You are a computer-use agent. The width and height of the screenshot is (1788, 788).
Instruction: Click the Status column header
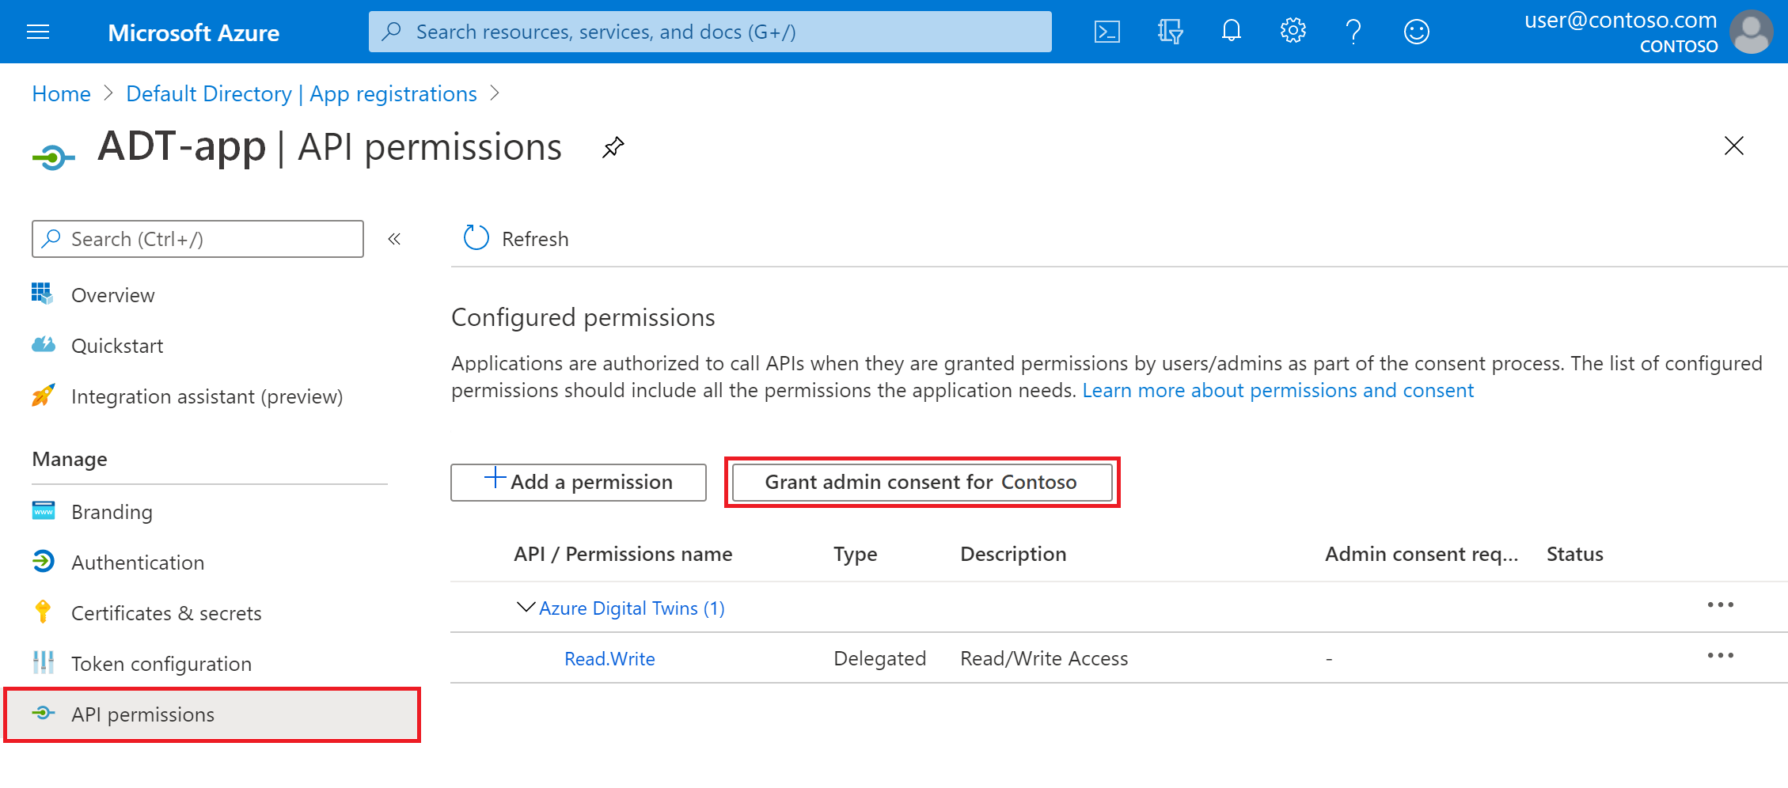1575,554
